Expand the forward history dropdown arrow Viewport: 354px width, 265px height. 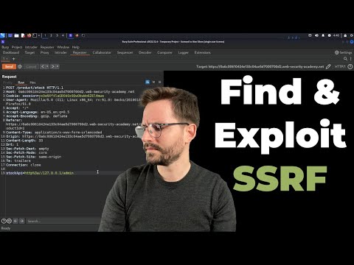pos(58,66)
